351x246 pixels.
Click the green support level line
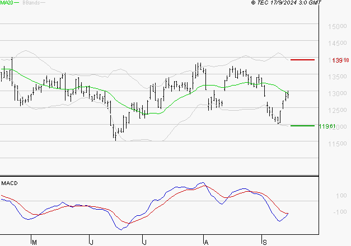(302, 126)
